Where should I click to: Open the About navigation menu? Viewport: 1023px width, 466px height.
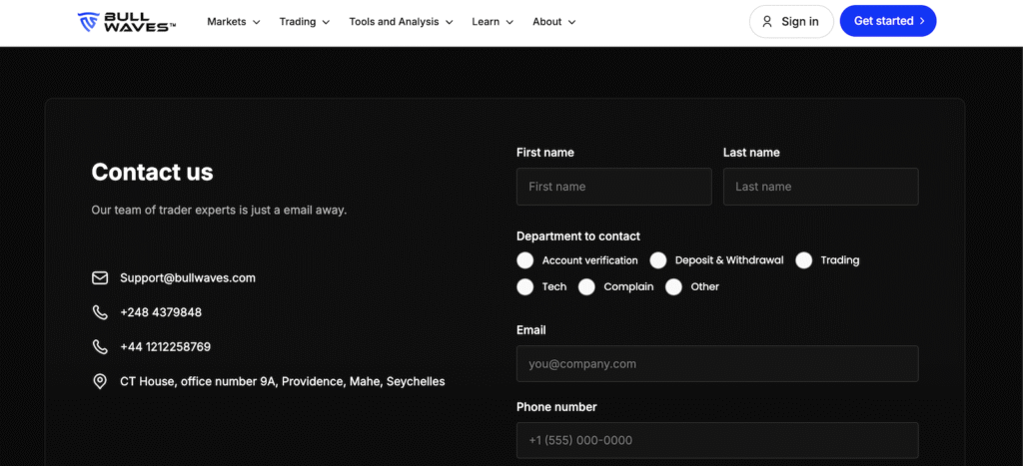(x=554, y=21)
